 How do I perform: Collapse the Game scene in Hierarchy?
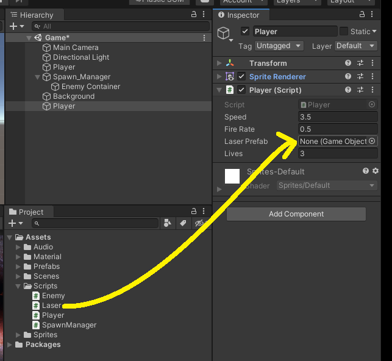[29, 38]
